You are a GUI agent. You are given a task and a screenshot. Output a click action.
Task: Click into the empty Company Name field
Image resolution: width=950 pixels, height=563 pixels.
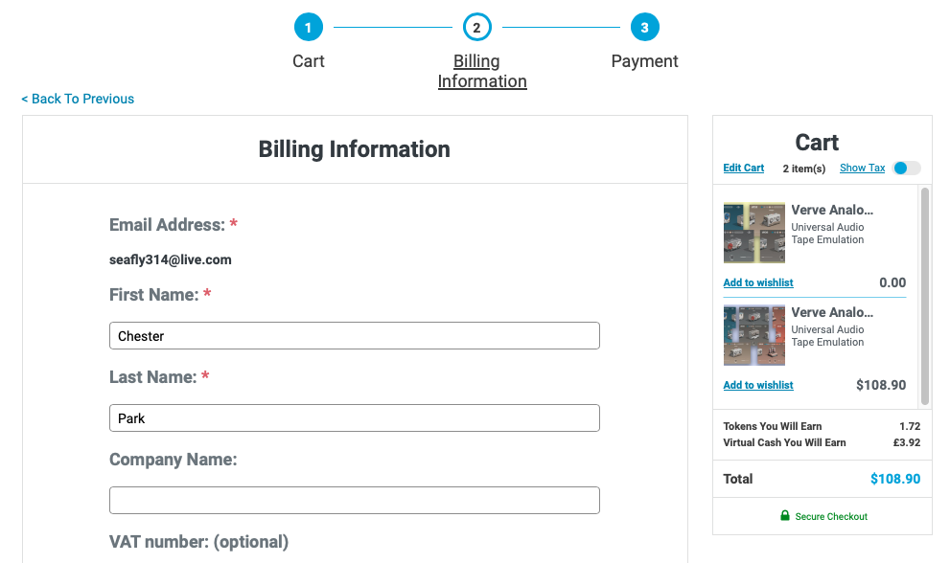(x=355, y=501)
